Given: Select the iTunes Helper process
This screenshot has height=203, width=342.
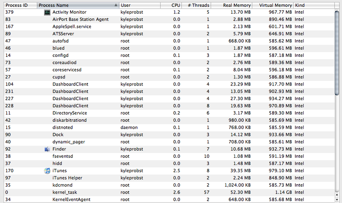Looking at the screenshot, I should point(169,178).
